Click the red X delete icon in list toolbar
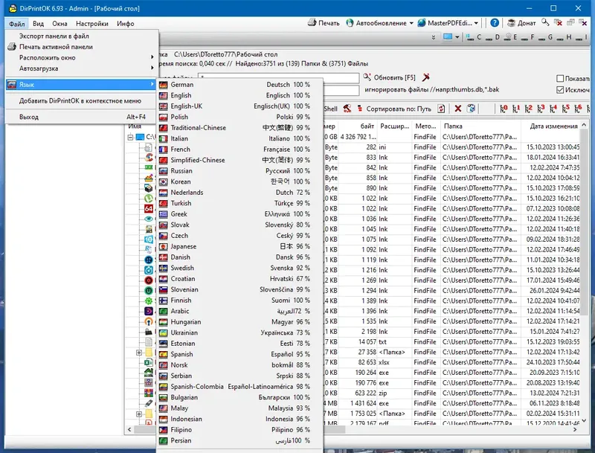The height and width of the screenshot is (453, 595). click(x=458, y=109)
